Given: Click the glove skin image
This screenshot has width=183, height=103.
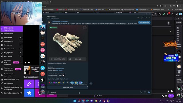Looking at the screenshot, I should (x=67, y=43).
